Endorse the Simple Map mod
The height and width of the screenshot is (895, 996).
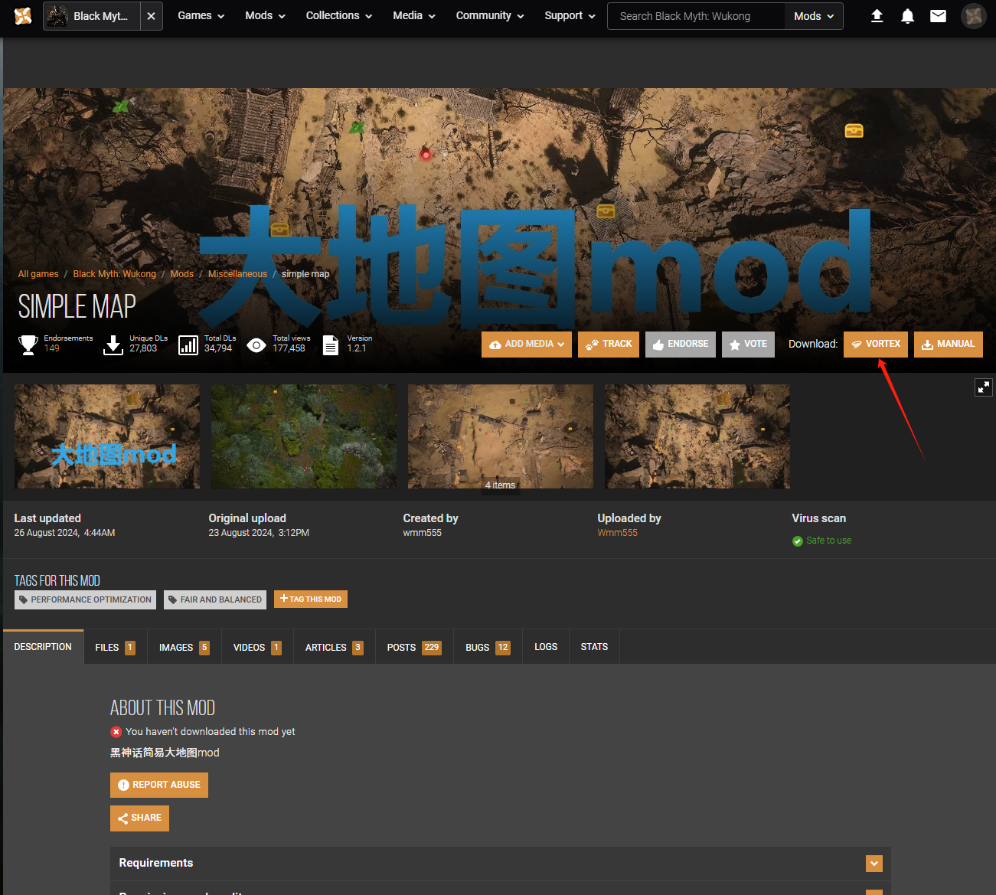pyautogui.click(x=681, y=345)
